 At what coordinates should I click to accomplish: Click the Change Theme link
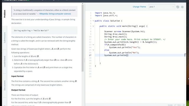click(x=139, y=7)
